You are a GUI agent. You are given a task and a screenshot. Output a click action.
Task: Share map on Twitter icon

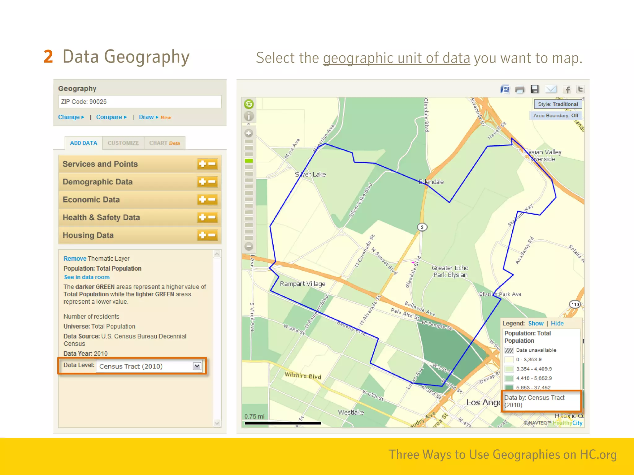coord(580,89)
